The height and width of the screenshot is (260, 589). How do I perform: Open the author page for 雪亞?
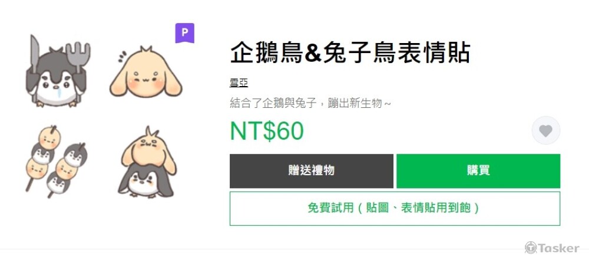(x=239, y=83)
